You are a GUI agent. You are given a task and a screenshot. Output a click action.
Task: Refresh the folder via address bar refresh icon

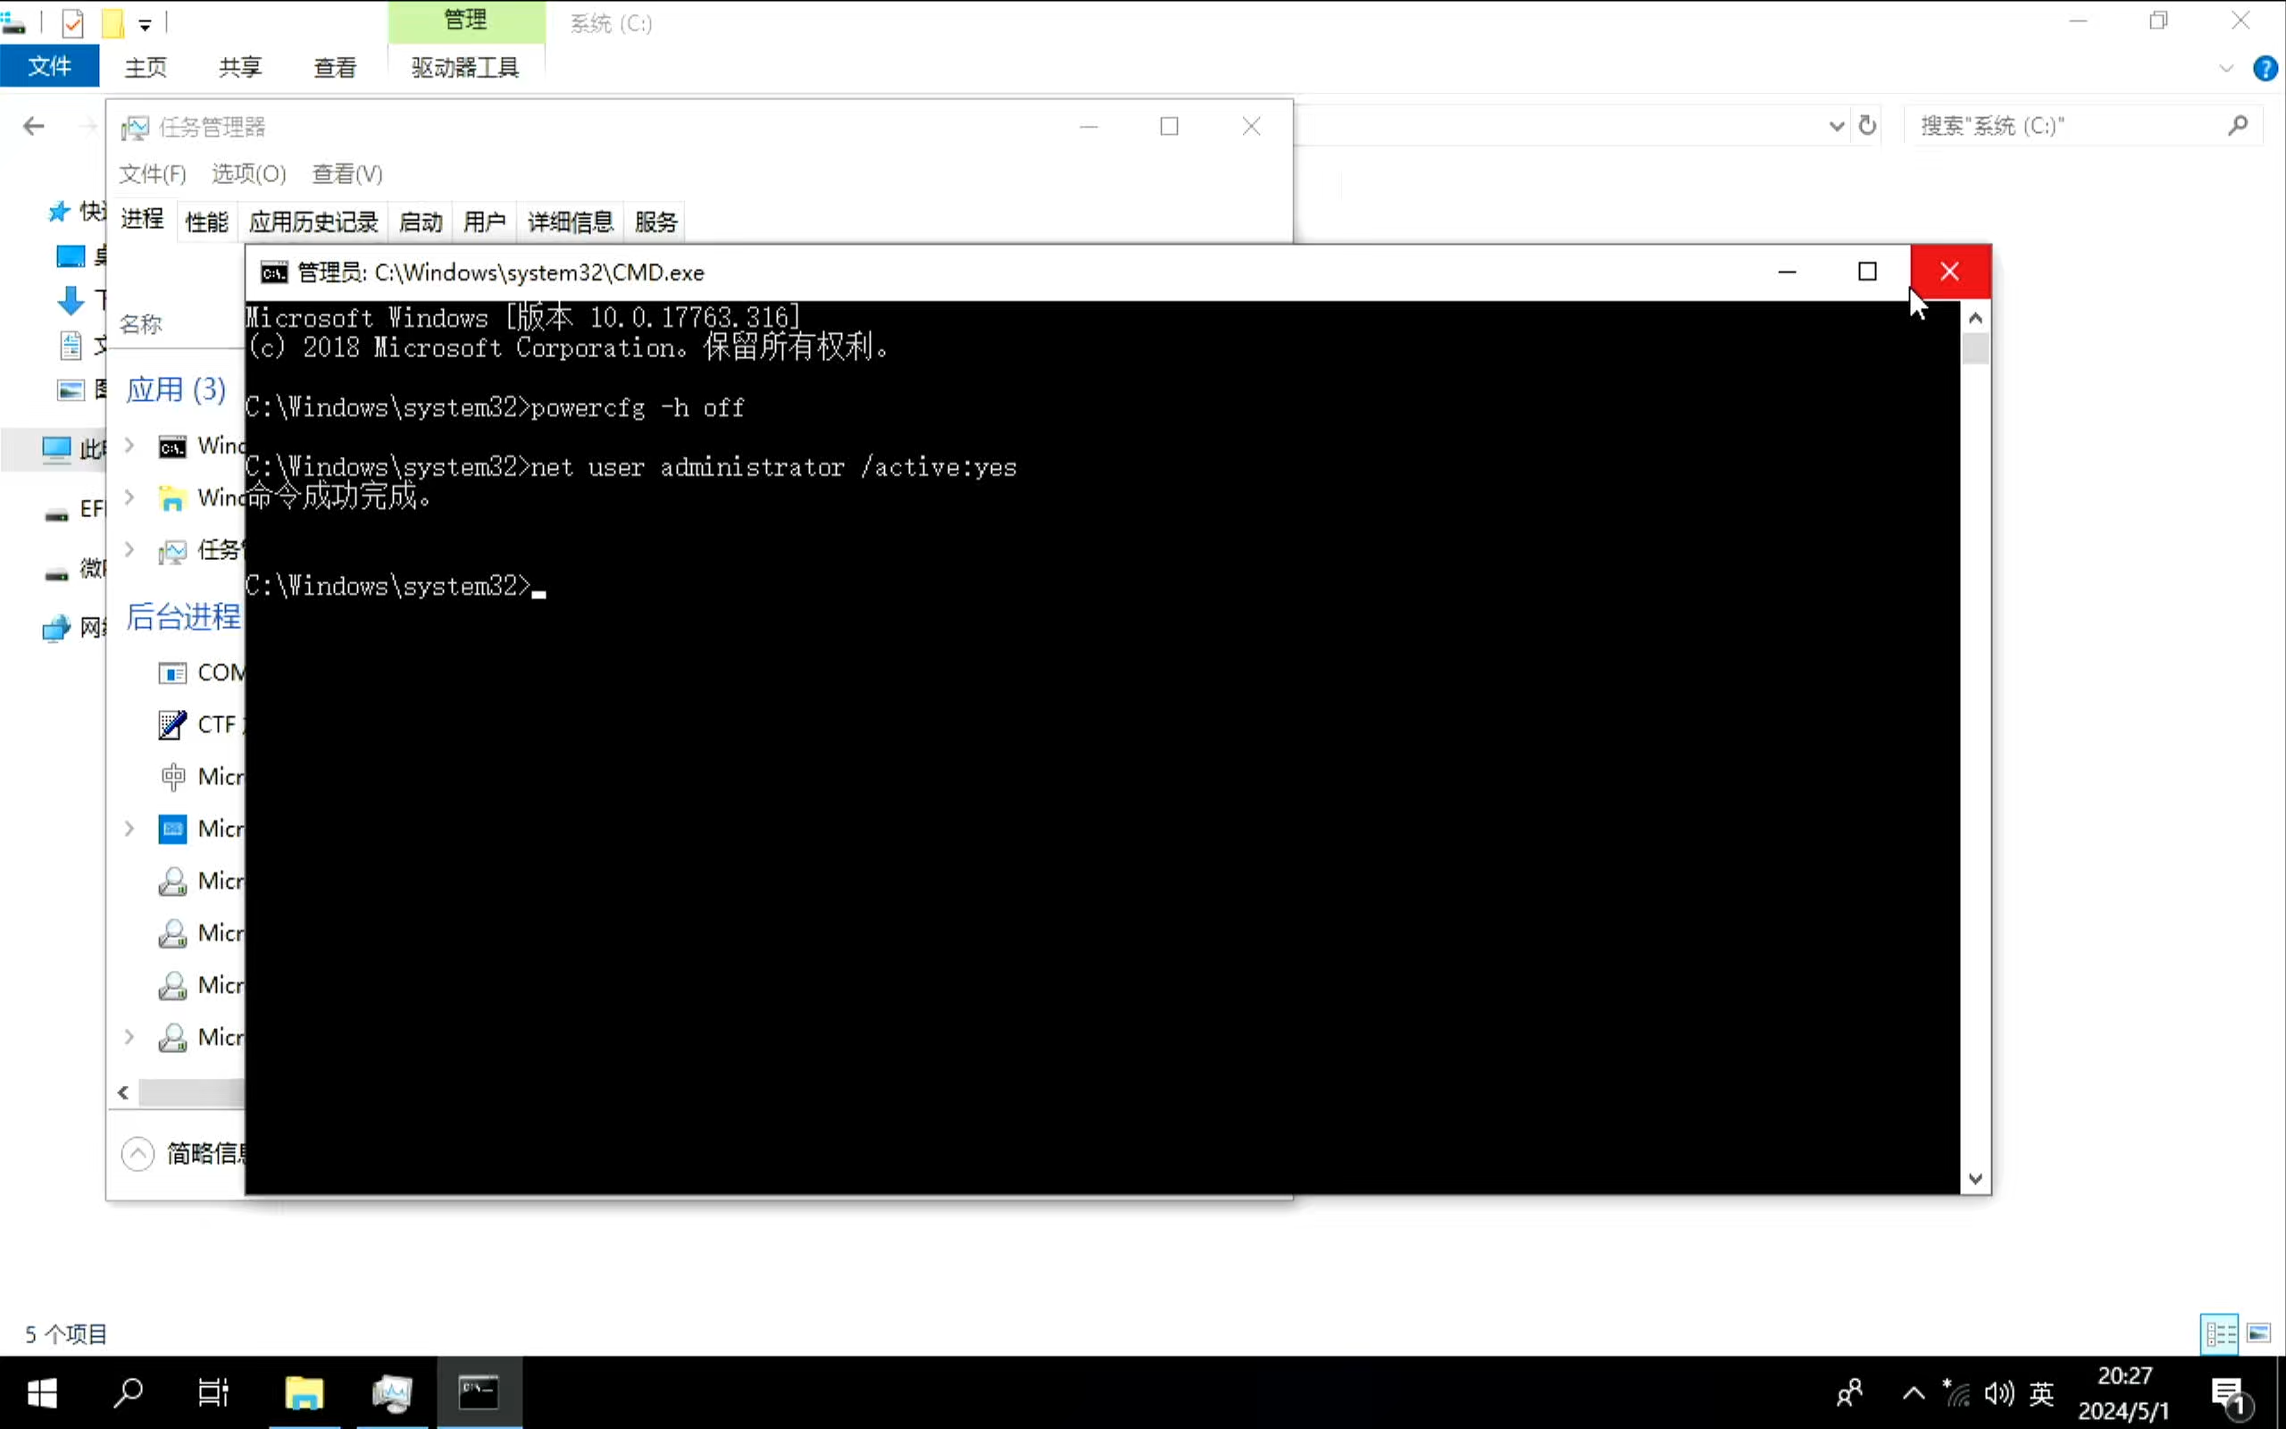tap(1868, 125)
